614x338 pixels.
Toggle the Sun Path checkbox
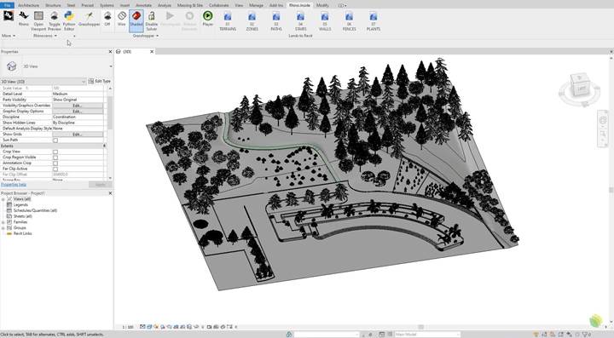point(55,140)
